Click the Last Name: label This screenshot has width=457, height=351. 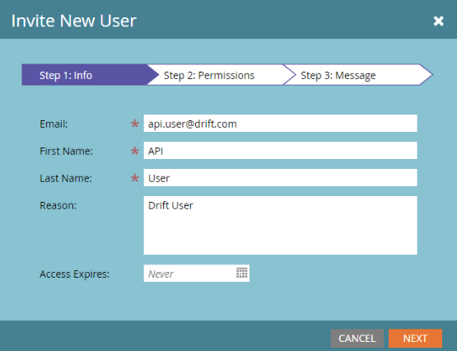click(x=66, y=179)
